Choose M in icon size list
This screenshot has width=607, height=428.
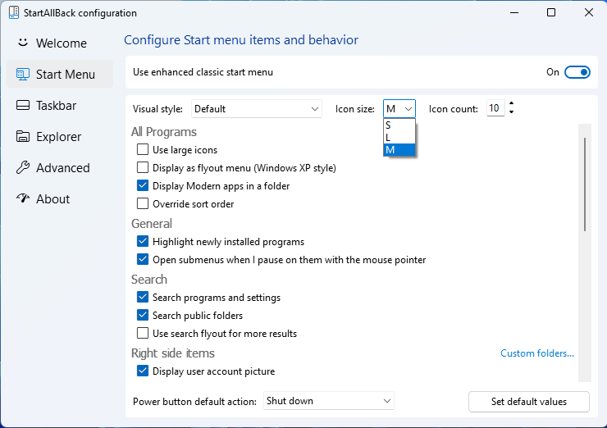click(x=399, y=150)
